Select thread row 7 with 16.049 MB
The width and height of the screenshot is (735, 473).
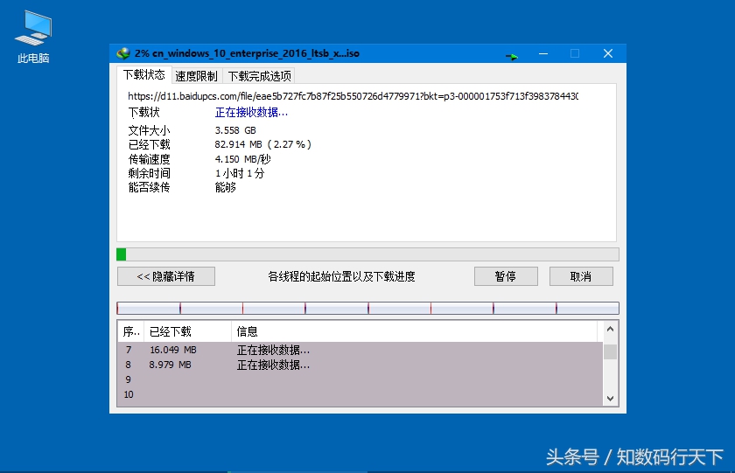tap(360, 350)
